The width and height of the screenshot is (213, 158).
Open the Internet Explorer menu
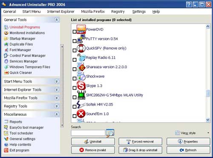[x=60, y=11]
